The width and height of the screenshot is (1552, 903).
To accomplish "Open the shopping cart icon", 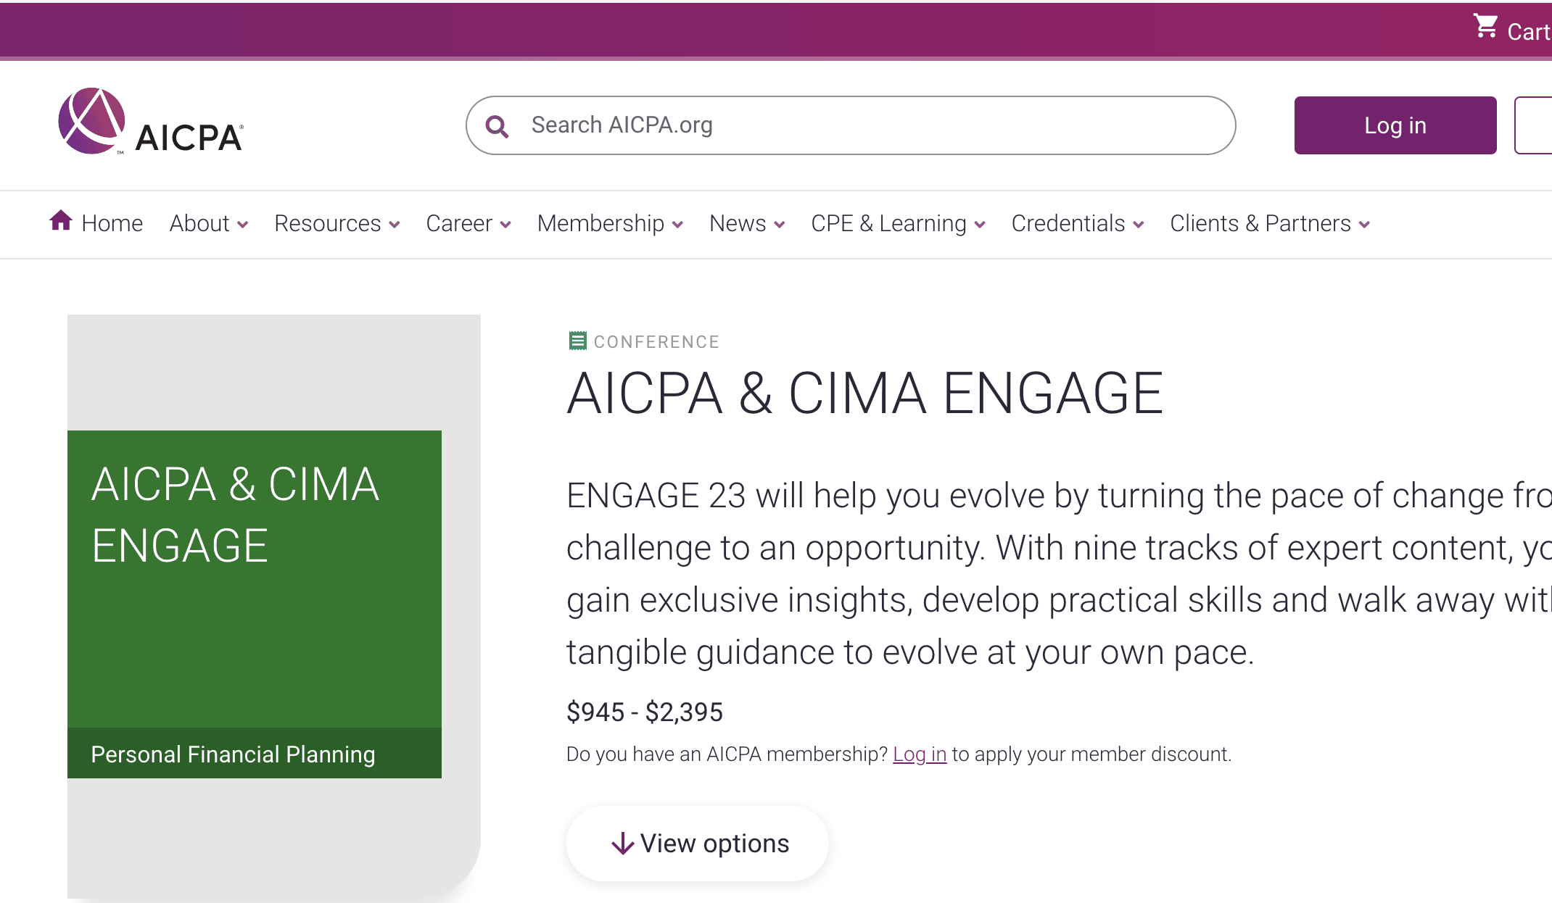I will coord(1485,26).
